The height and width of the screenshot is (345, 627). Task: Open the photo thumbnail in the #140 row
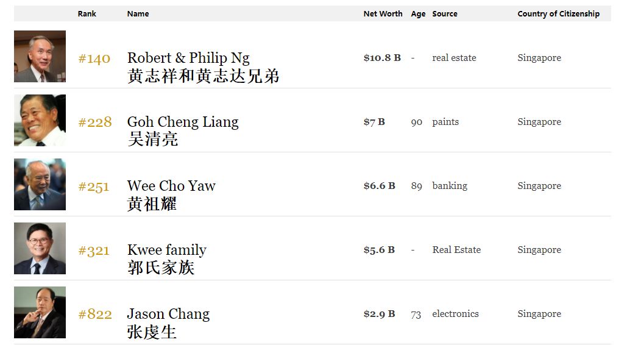pyautogui.click(x=40, y=57)
